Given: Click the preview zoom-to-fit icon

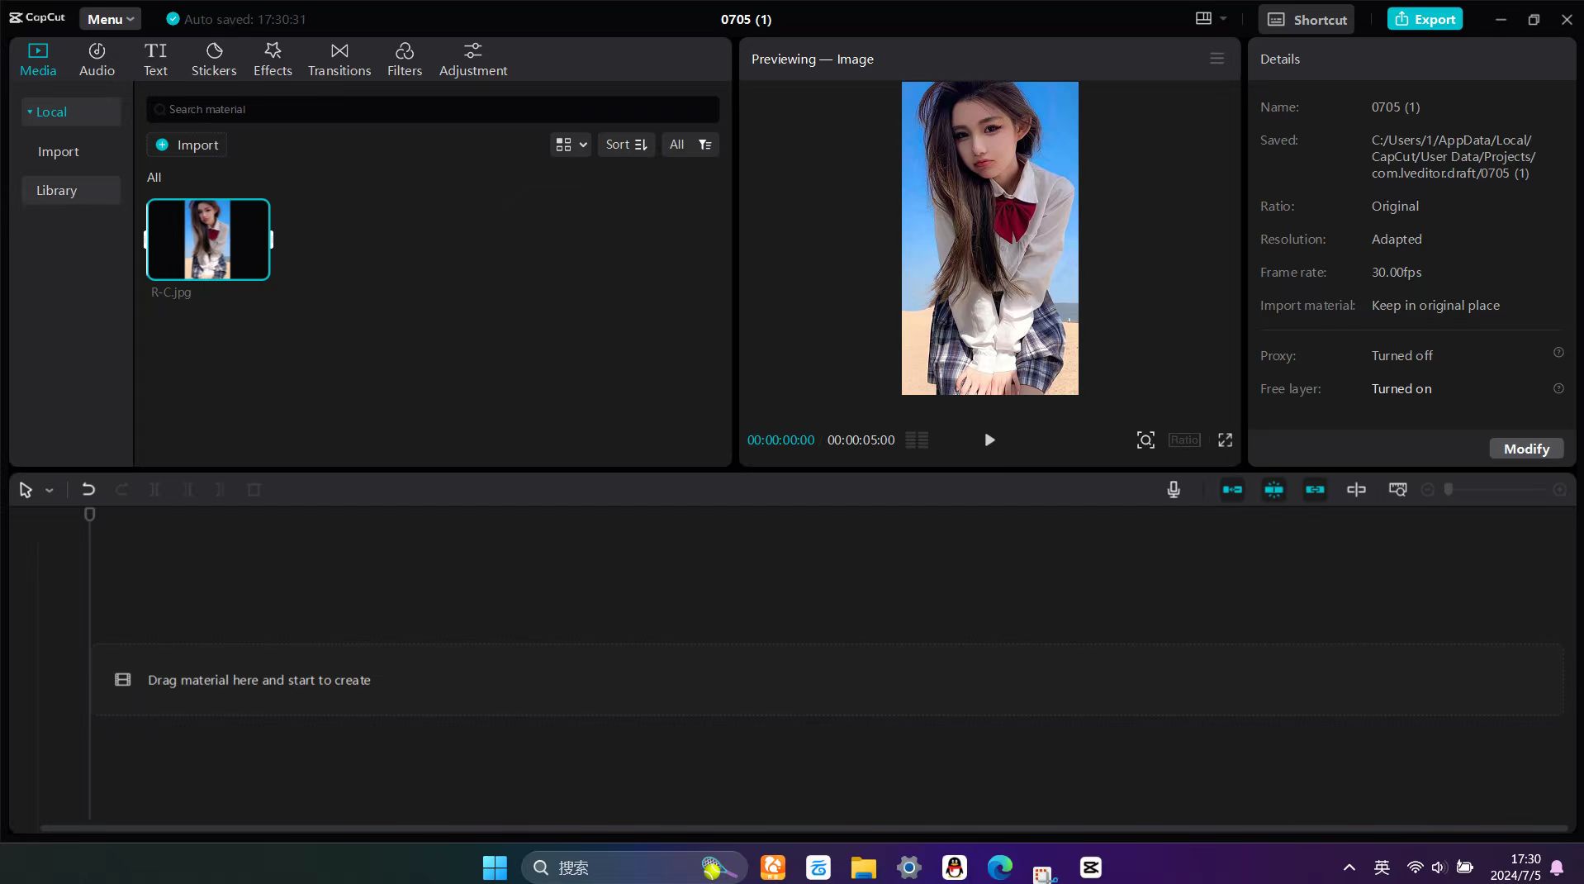Looking at the screenshot, I should (x=1145, y=440).
